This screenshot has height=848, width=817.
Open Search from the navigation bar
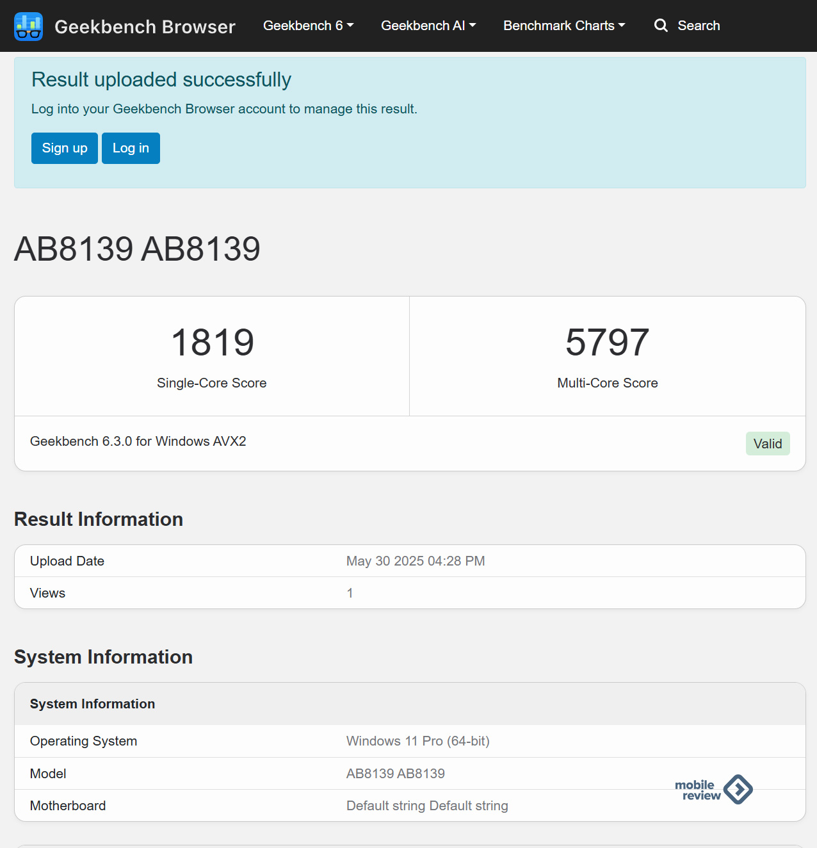click(x=699, y=26)
